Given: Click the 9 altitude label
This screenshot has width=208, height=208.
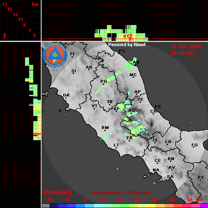Looking at the screenshot, I should tap(25, 25).
